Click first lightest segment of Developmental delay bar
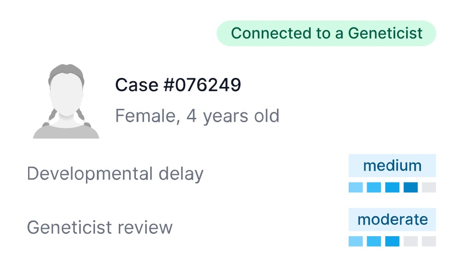Viewport: 456px width, 267px height. point(355,187)
